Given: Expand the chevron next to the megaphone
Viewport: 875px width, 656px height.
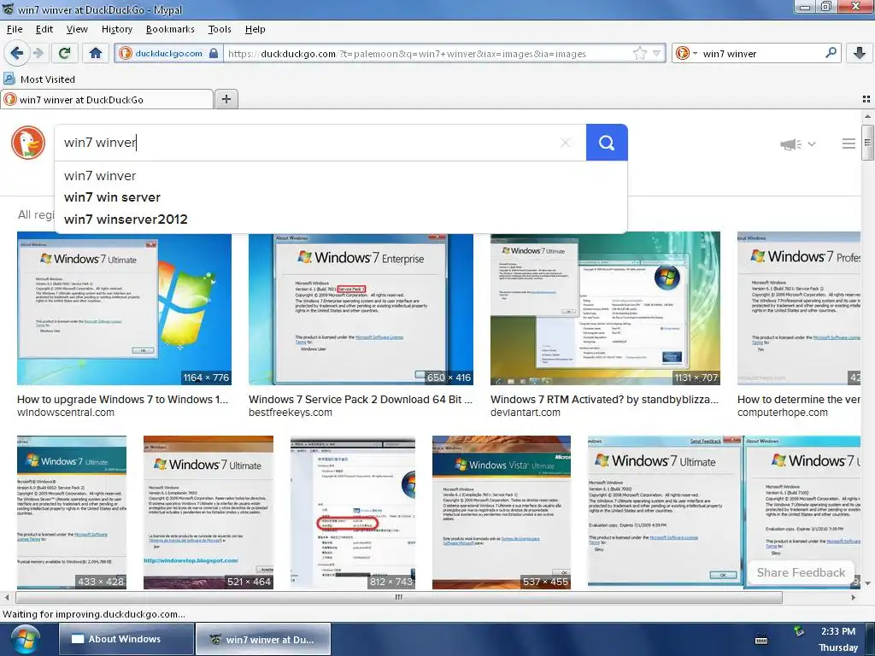Looking at the screenshot, I should (x=812, y=143).
